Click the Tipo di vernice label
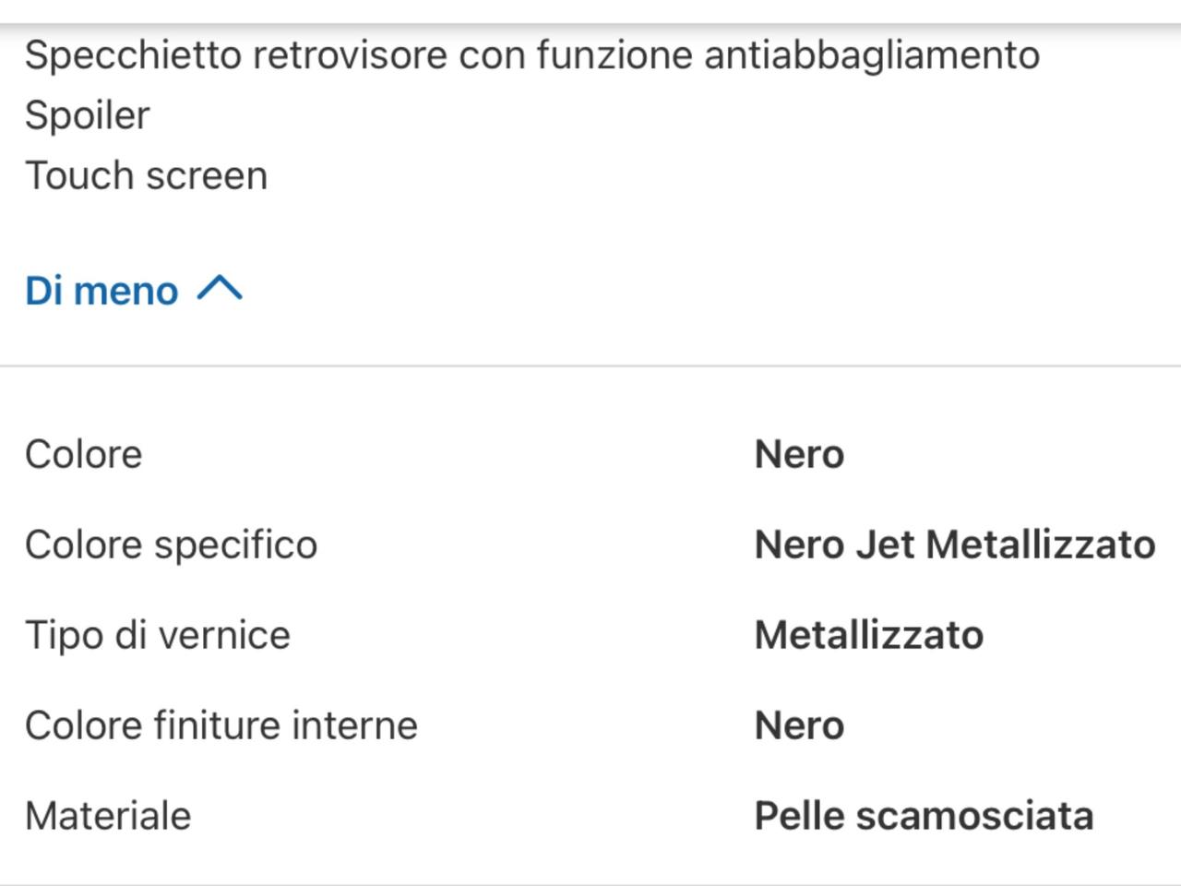The height and width of the screenshot is (886, 1181). pyautogui.click(x=158, y=636)
